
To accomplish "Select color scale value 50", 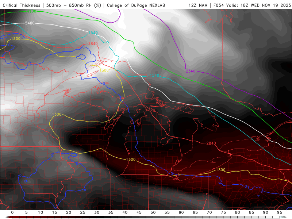I will click(x=153, y=212).
